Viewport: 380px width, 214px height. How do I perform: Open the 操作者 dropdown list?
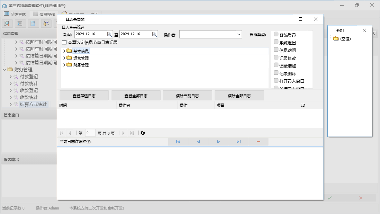pos(239,35)
